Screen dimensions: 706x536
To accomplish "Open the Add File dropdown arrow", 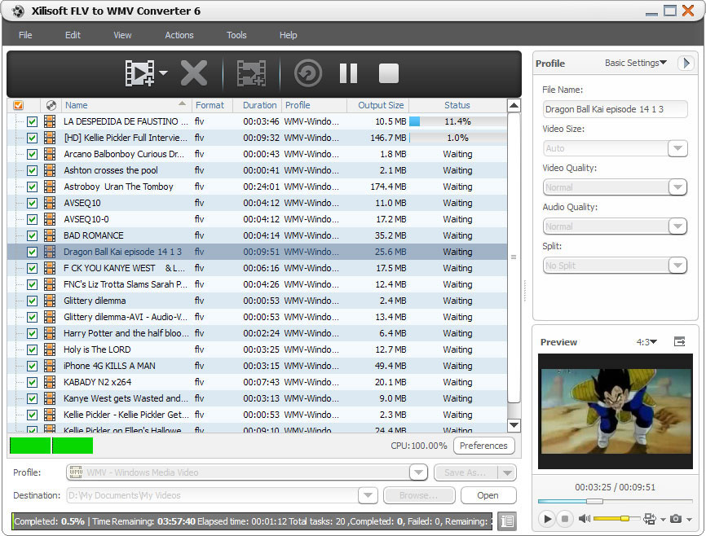I will pyautogui.click(x=163, y=73).
